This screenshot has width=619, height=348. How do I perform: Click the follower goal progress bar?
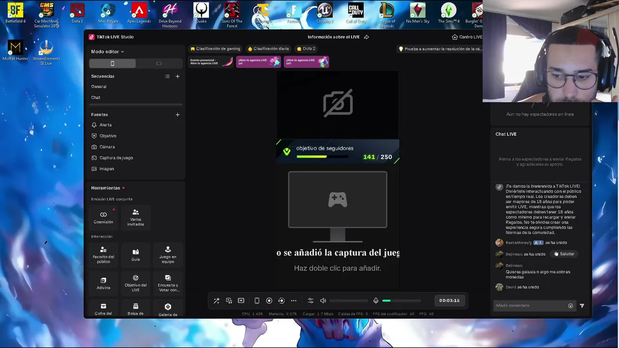tap(323, 157)
